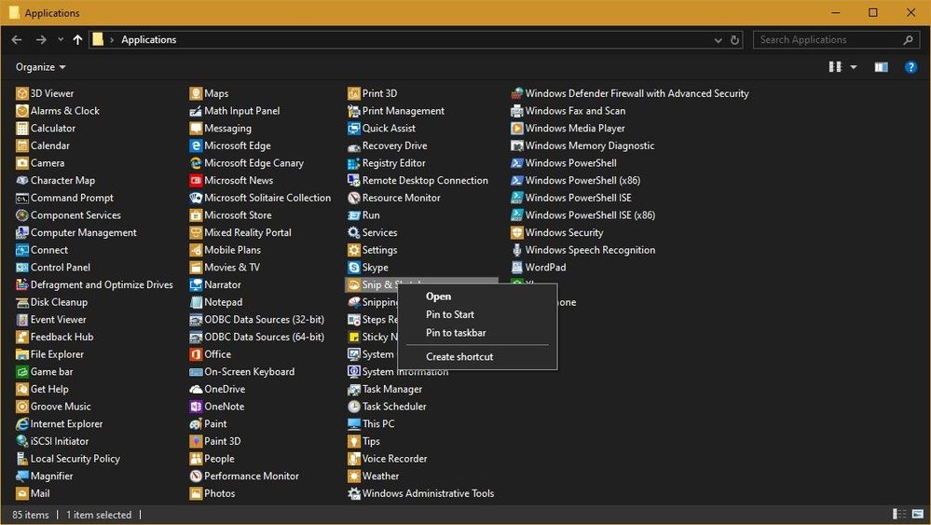This screenshot has height=525, width=931.
Task: Switch to details view in status bar
Action: point(899,515)
